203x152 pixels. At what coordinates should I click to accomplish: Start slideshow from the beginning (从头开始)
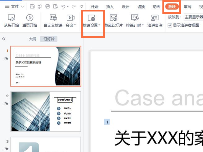[11, 20]
